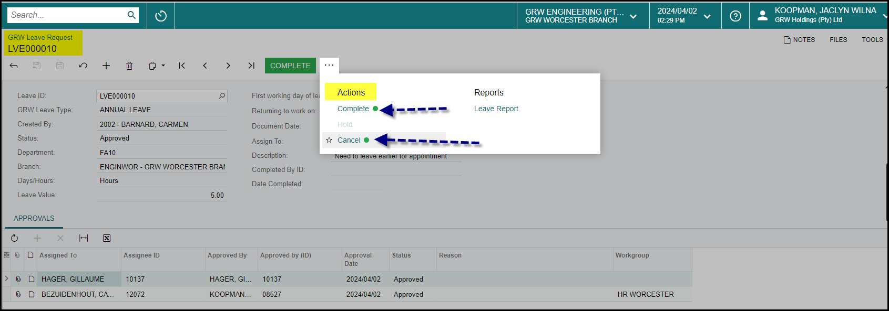The width and height of the screenshot is (889, 311).
Task: Choose Cancel from the Actions menu
Action: click(349, 140)
